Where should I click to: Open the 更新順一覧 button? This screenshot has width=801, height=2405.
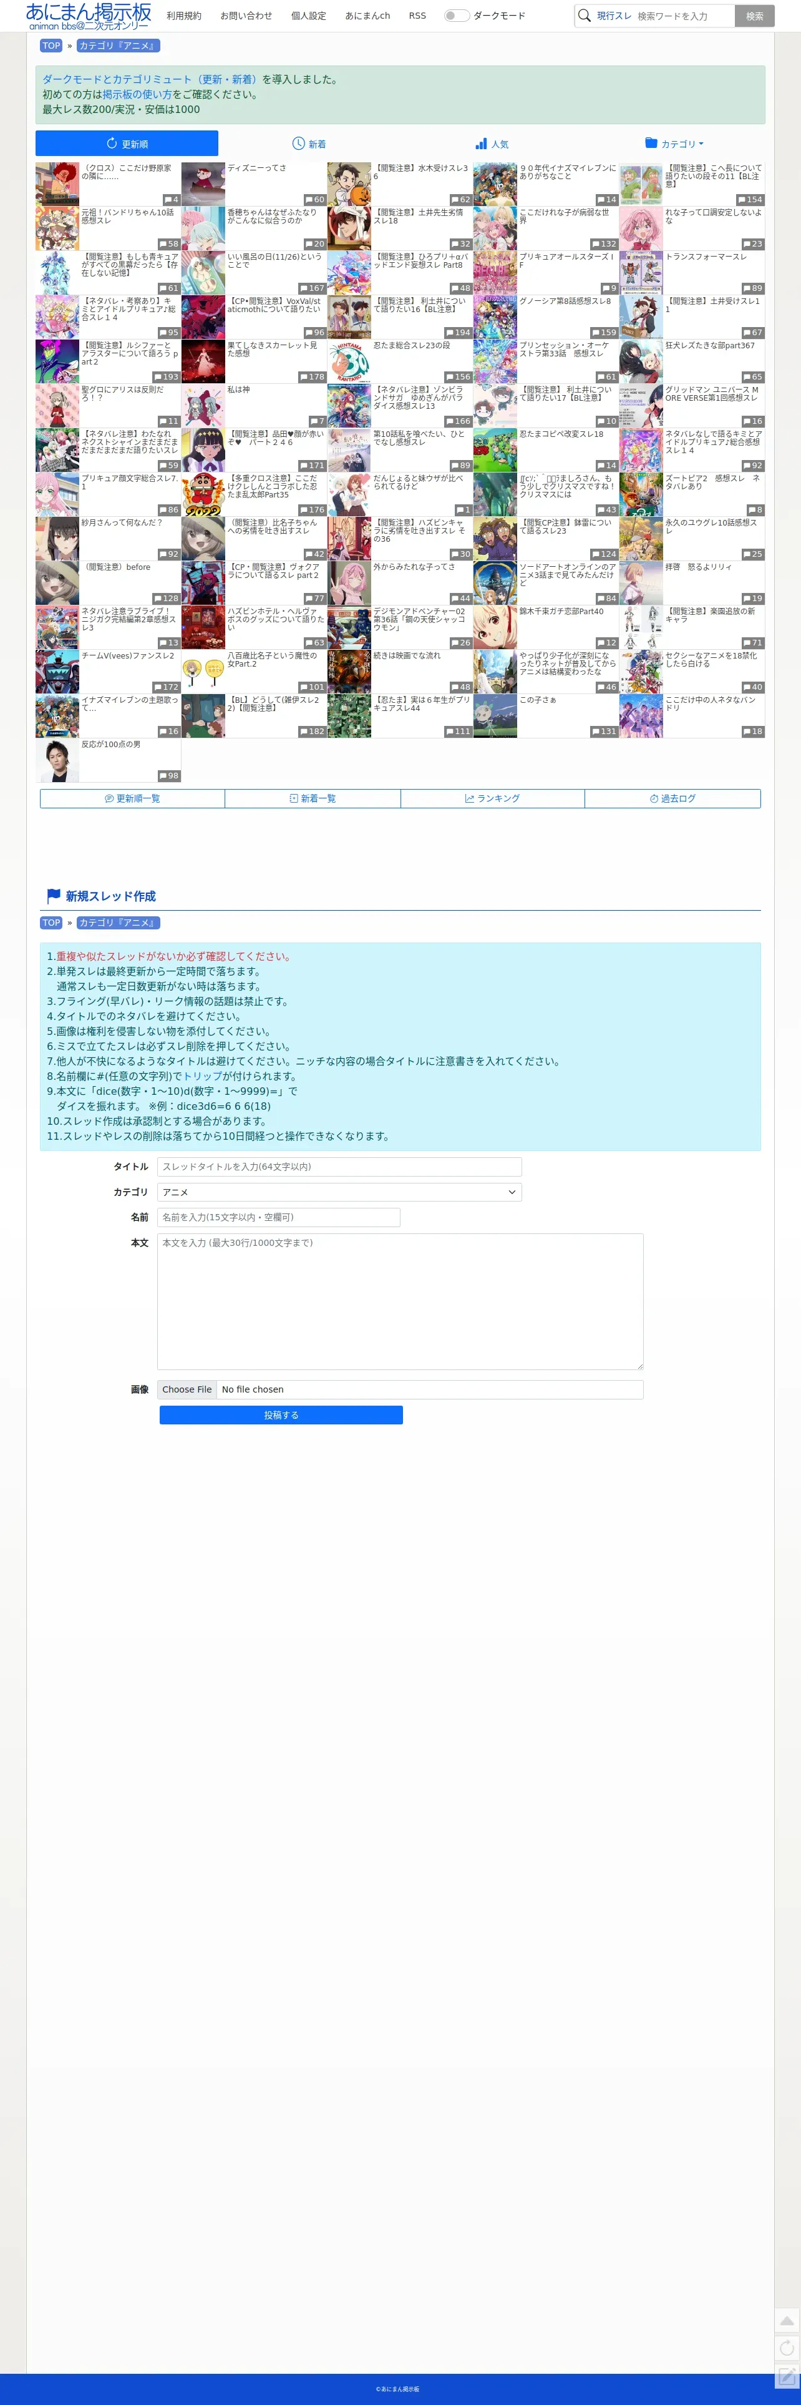133,798
